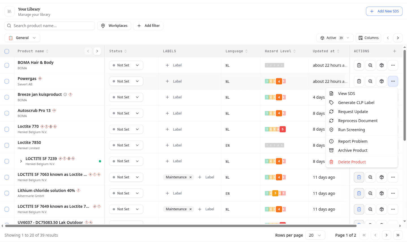
Task: Click magnifier icon in Lithium chloride solution row
Action: 370,193
